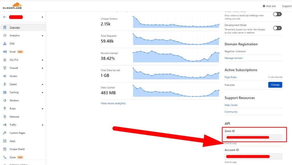Click the Registrar: Unknown text
Screen dimensions: 292x165
tap(235, 51)
